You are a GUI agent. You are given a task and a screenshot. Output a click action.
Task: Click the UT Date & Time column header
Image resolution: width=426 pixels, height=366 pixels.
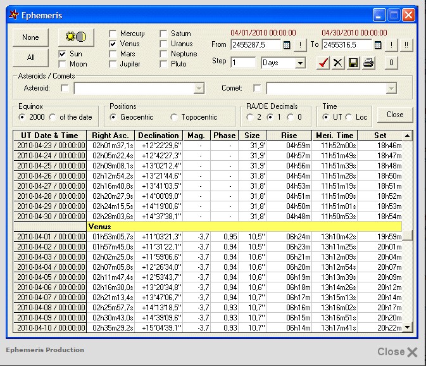[x=50, y=136]
